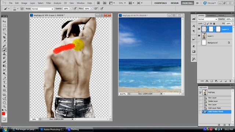Viewport: 235px width, 132px height.
Task: Toggle Lock position in Layers panel
Action: pyautogui.click(x=211, y=23)
